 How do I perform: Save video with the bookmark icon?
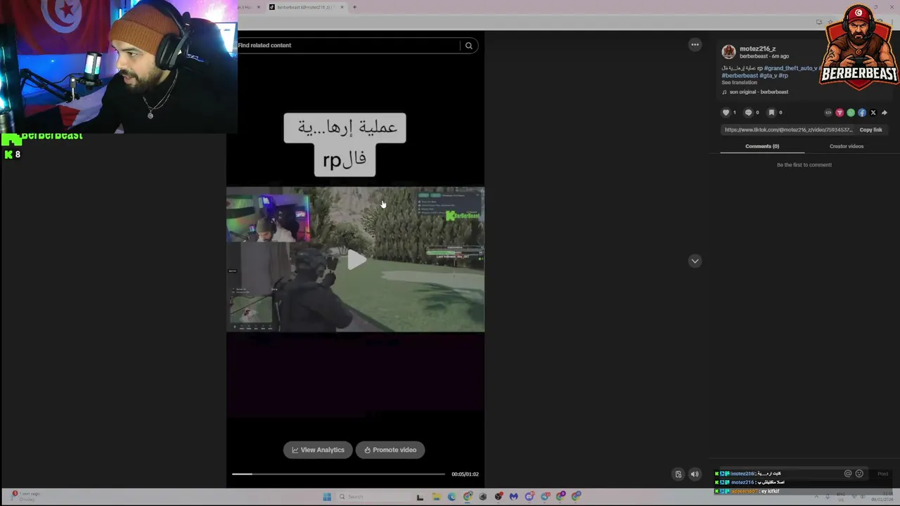[x=771, y=112]
